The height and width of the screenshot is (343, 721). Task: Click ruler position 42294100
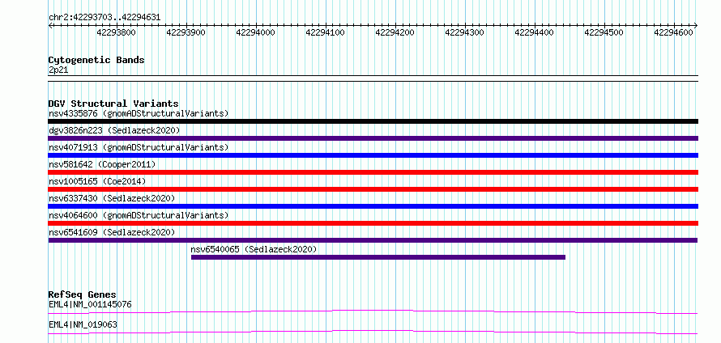[325, 32]
